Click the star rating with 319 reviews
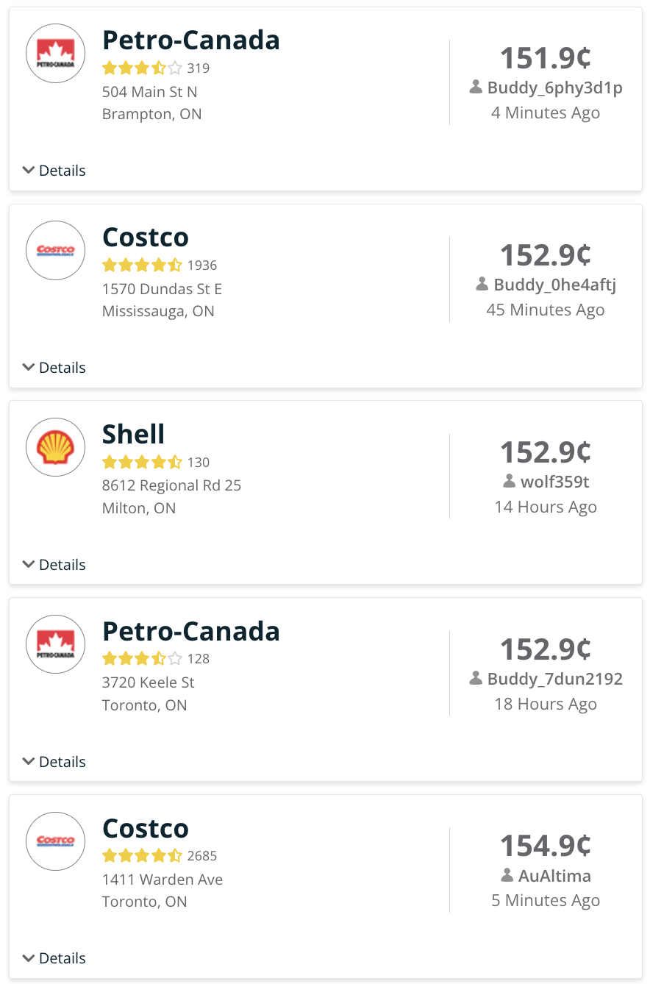Viewport: 650px width, 984px height. 142,68
